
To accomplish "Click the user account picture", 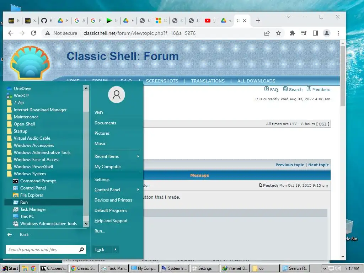I will click(117, 95).
